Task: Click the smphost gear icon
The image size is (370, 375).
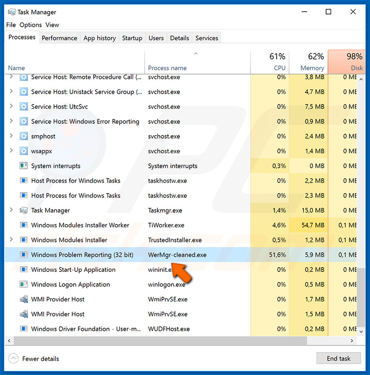Action: [x=23, y=136]
